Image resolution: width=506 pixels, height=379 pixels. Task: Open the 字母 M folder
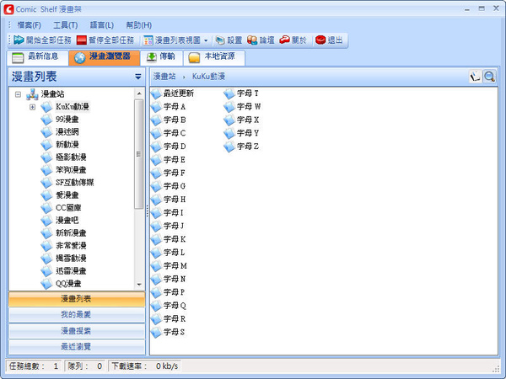(170, 266)
